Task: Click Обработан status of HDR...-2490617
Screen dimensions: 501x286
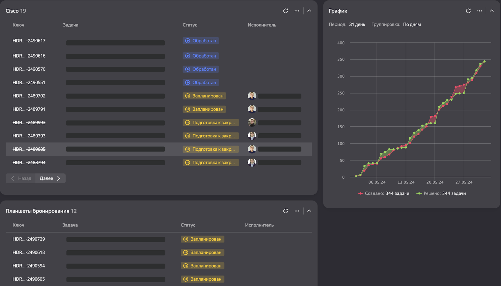Action: point(201,41)
